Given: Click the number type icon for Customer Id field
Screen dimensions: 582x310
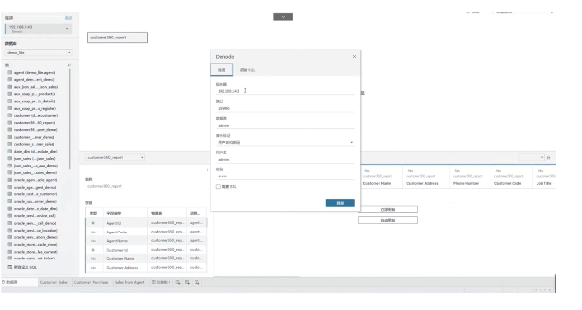Looking at the screenshot, I should [93, 249].
